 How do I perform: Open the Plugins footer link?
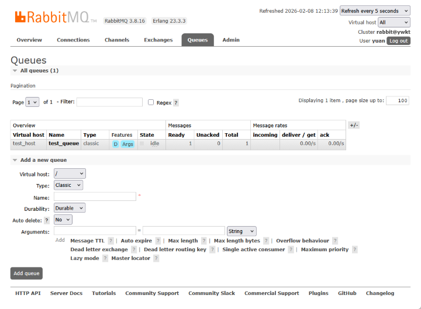coord(319,293)
